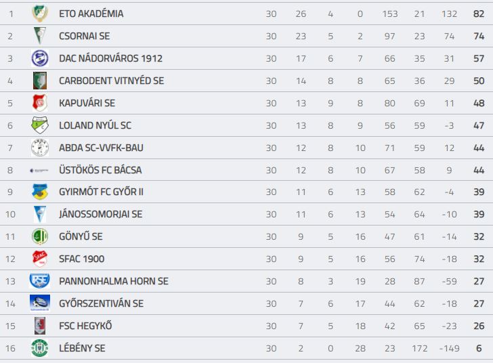Click the Abda SC-VVFK-BAU round logo
Image resolution: width=493 pixels, height=363 pixels.
pos(40,148)
